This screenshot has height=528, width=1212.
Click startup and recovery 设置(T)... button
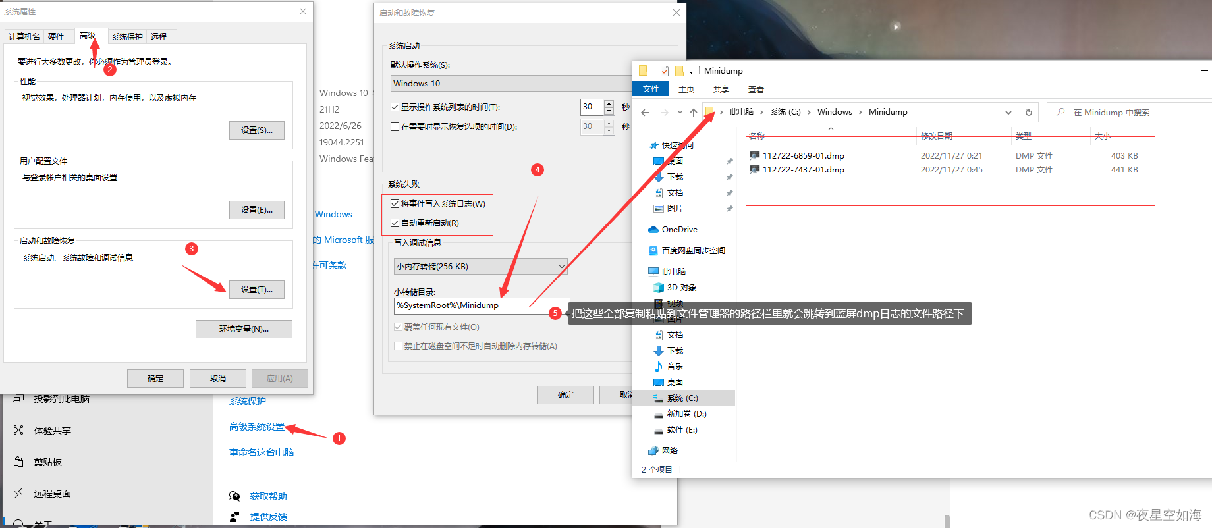tap(257, 290)
